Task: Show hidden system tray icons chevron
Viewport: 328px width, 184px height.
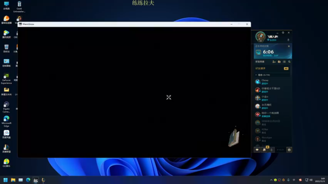Action: (271, 180)
